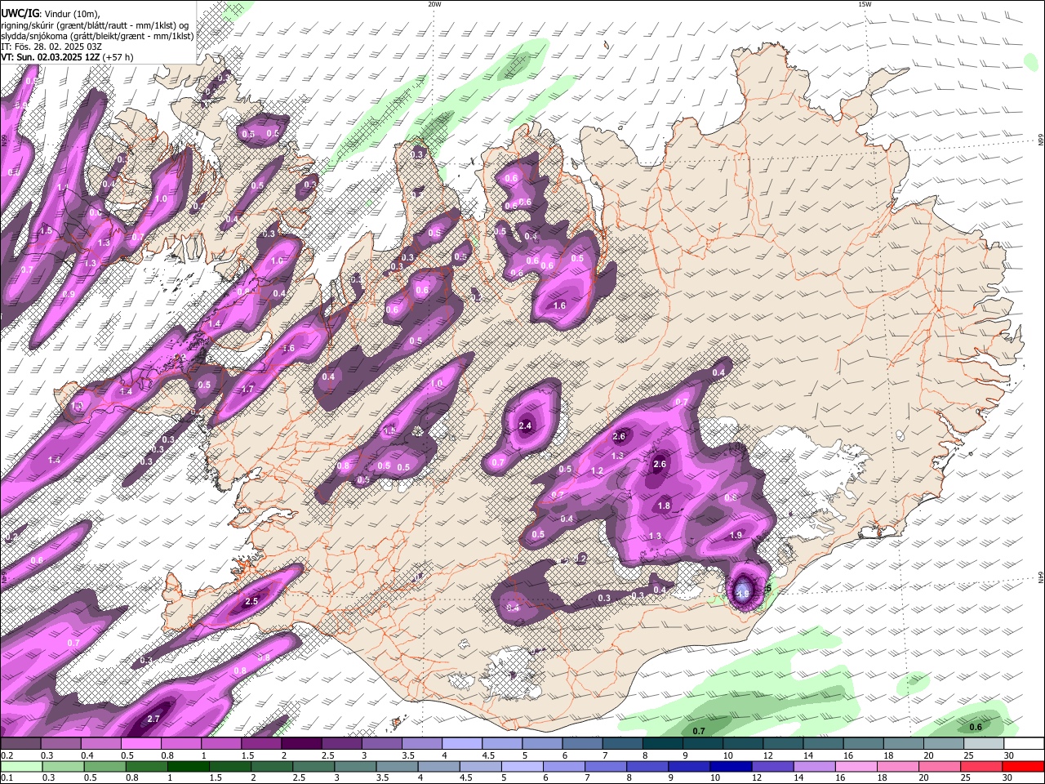Click the '15W' longitude label at top
The image size is (1045, 784).
pyautogui.click(x=865, y=4)
